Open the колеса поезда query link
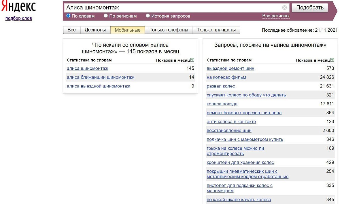Viewport: 340px width, 204px height. 222,104
